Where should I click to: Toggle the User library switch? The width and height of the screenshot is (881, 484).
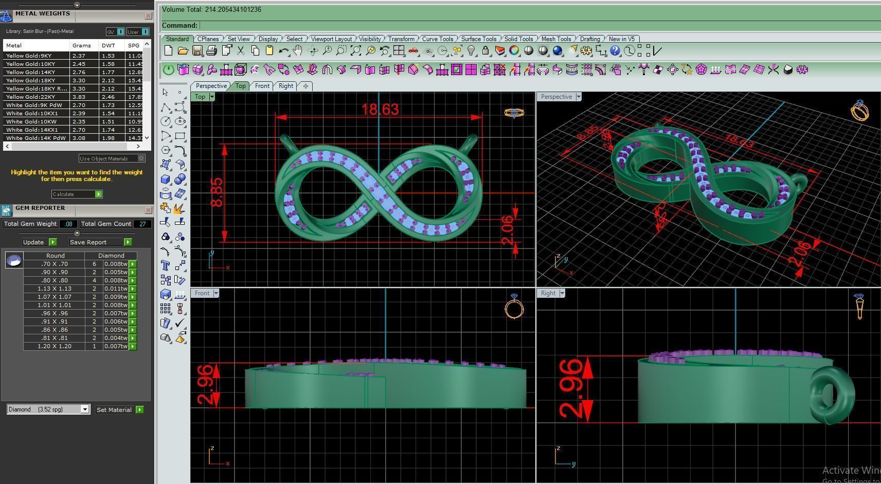coord(138,32)
